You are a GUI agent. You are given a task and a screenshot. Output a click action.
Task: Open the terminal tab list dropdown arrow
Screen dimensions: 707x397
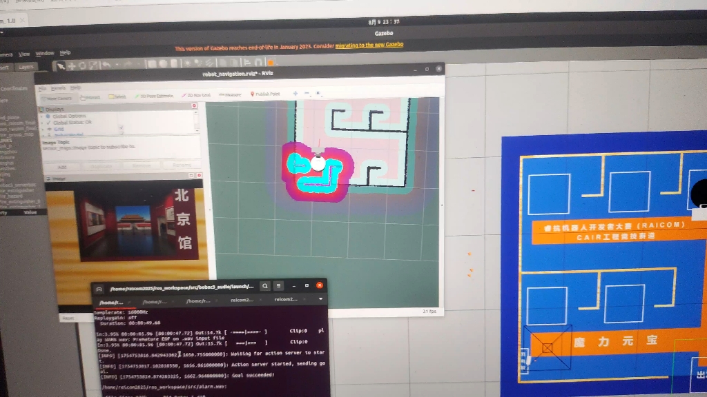[320, 299]
